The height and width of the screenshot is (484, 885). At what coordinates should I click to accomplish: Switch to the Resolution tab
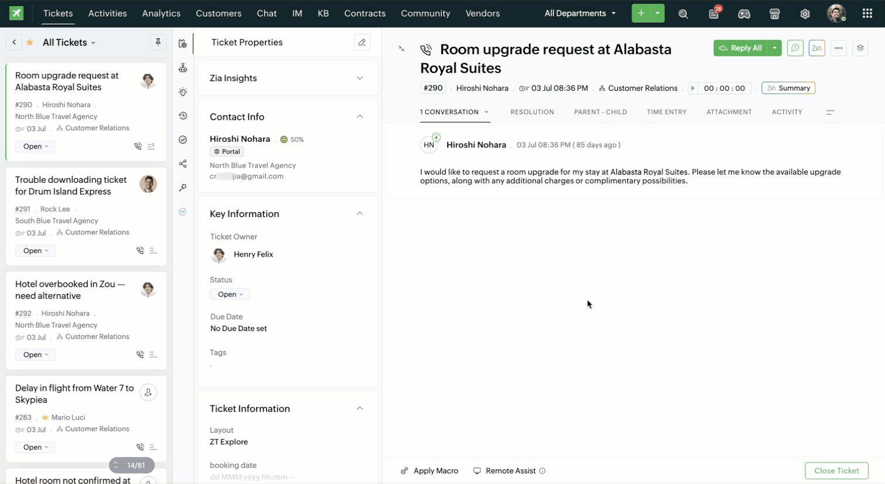[532, 112]
